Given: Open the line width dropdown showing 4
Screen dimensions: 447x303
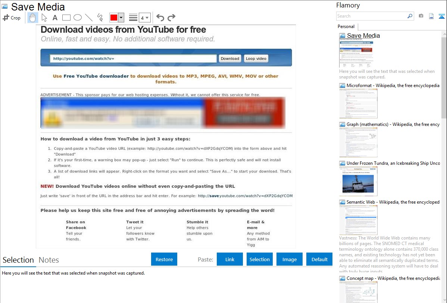Looking at the screenshot, I should (145, 18).
